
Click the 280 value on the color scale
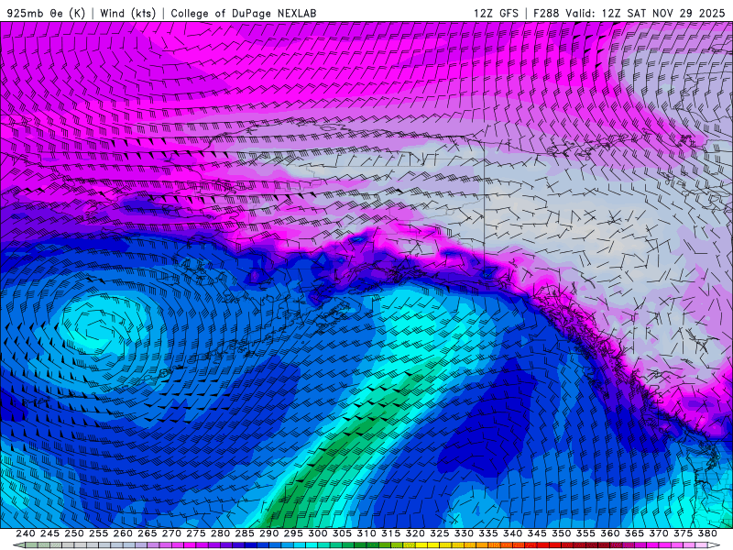tap(220, 533)
